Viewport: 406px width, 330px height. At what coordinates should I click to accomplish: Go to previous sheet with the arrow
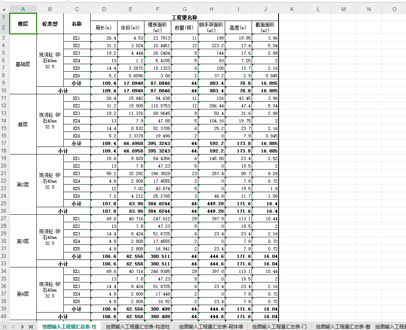click(13, 326)
